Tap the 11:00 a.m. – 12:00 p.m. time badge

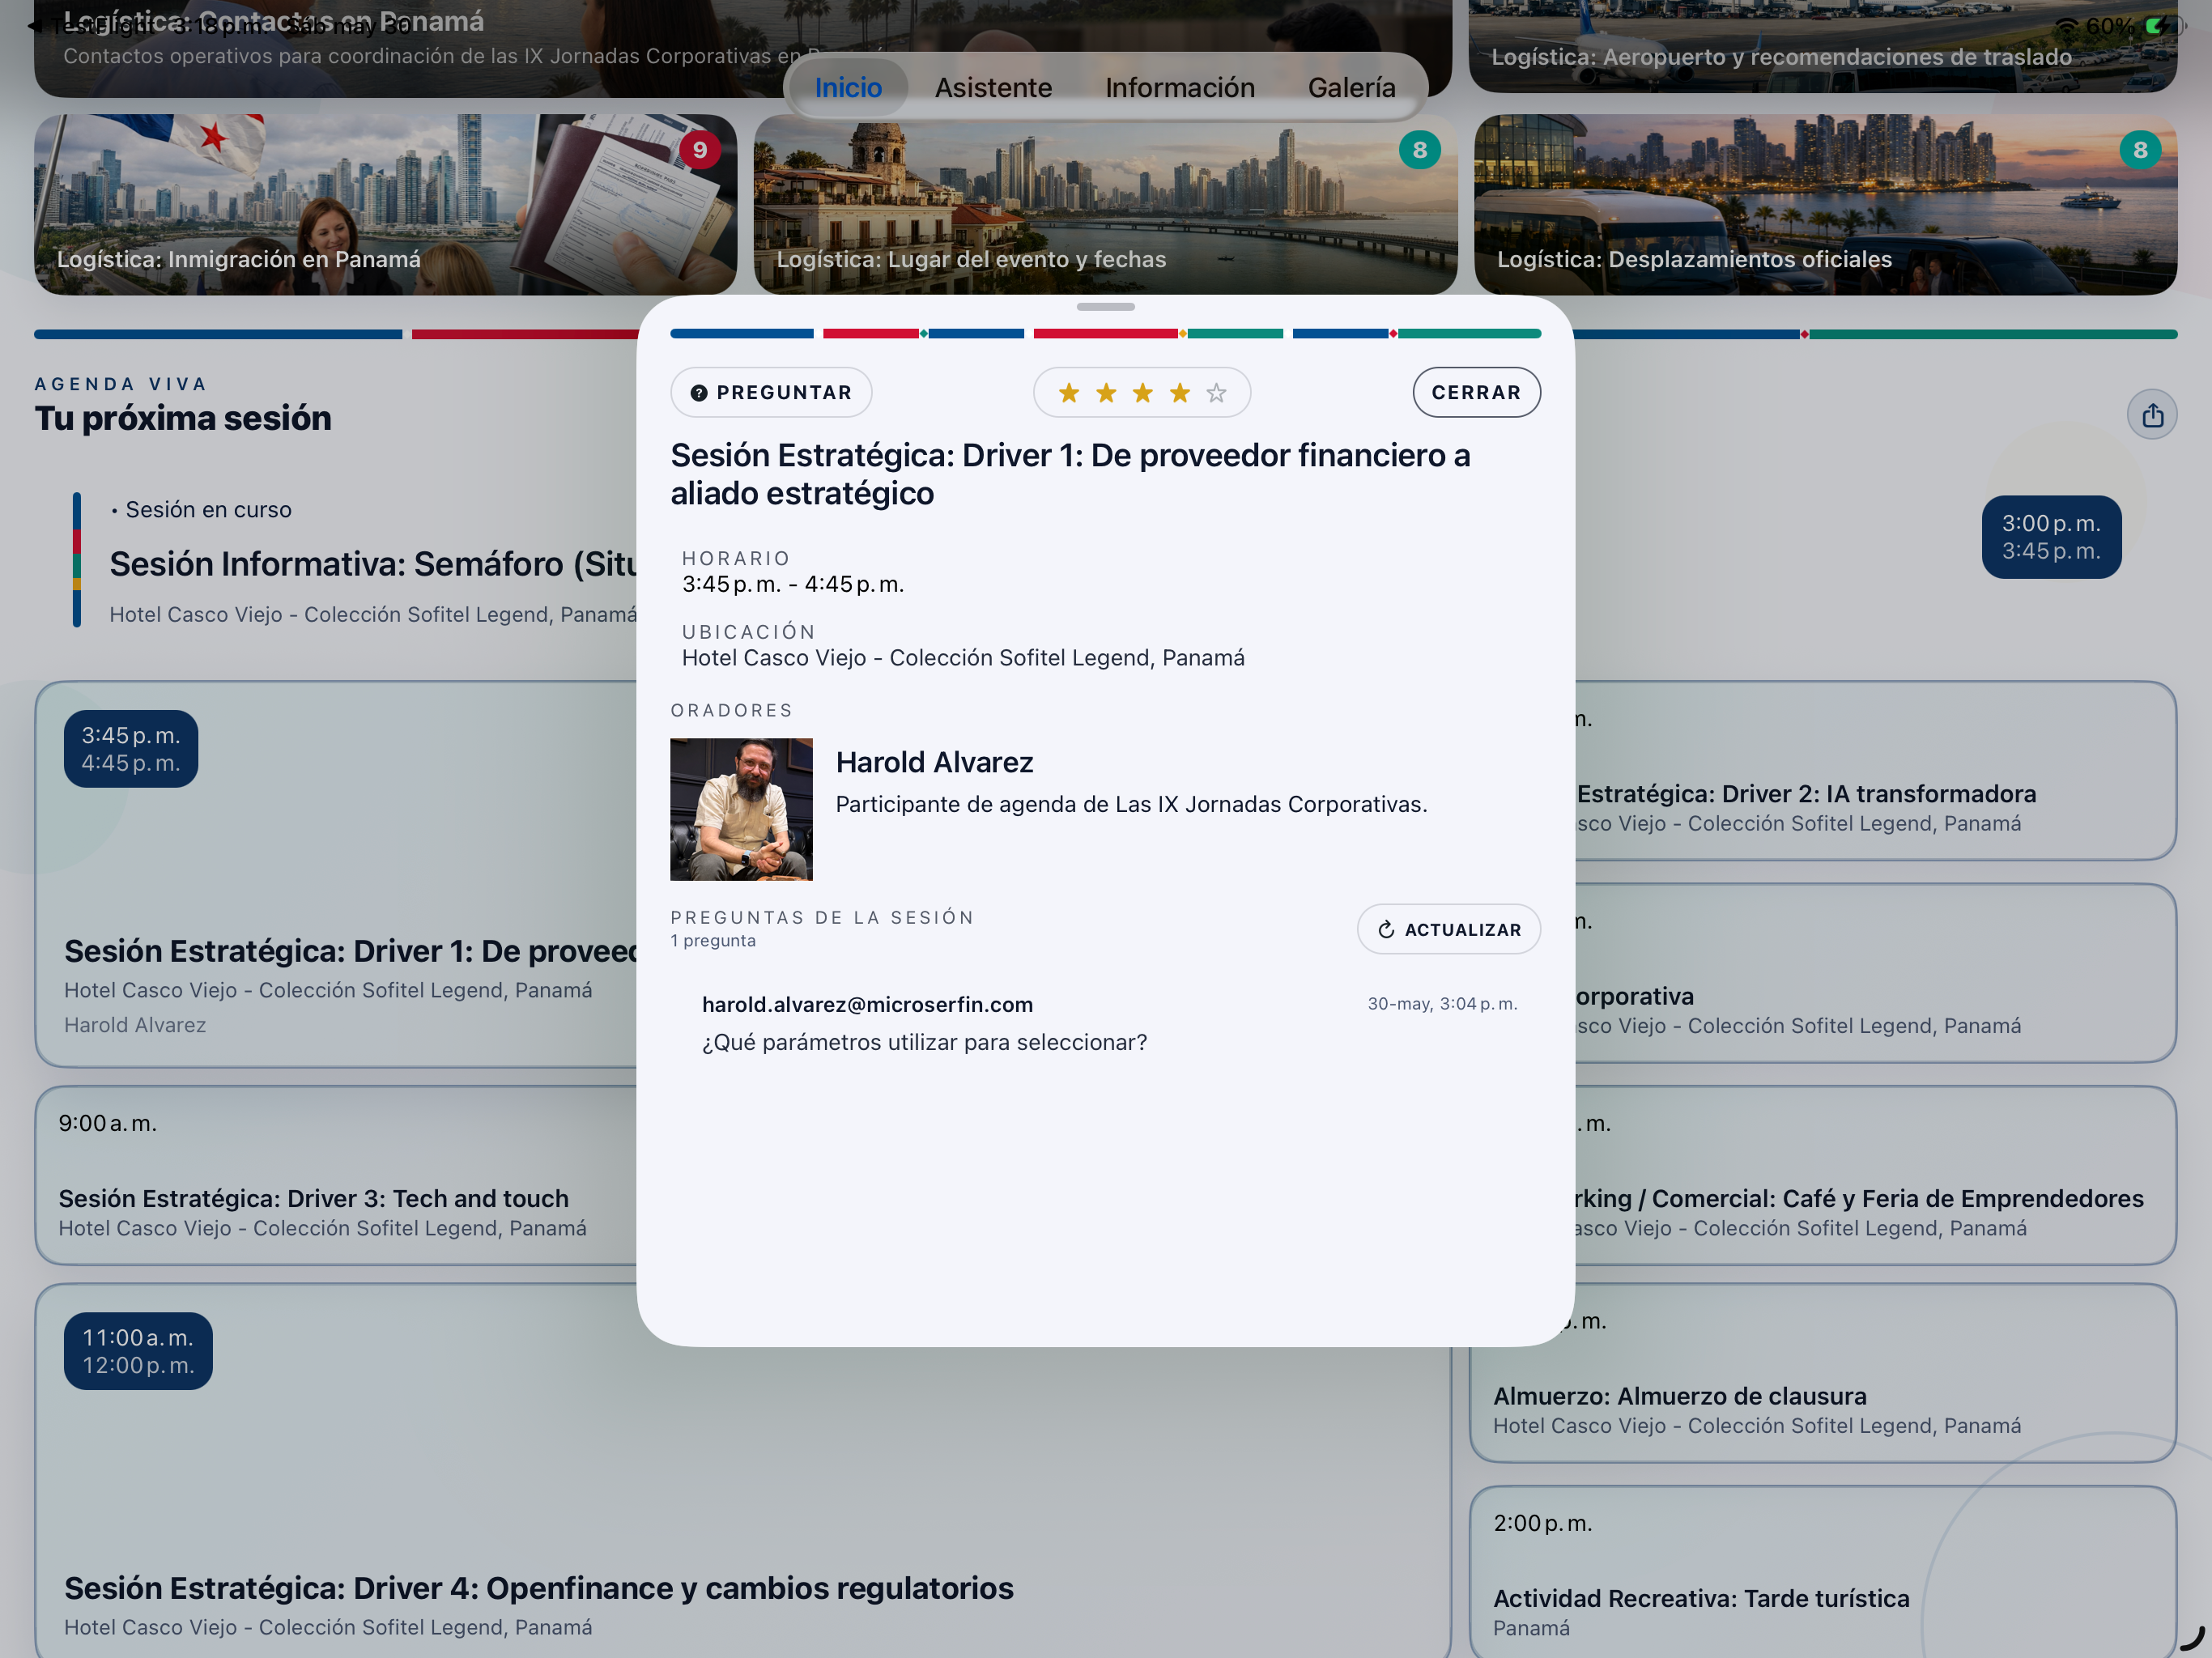coord(138,1351)
